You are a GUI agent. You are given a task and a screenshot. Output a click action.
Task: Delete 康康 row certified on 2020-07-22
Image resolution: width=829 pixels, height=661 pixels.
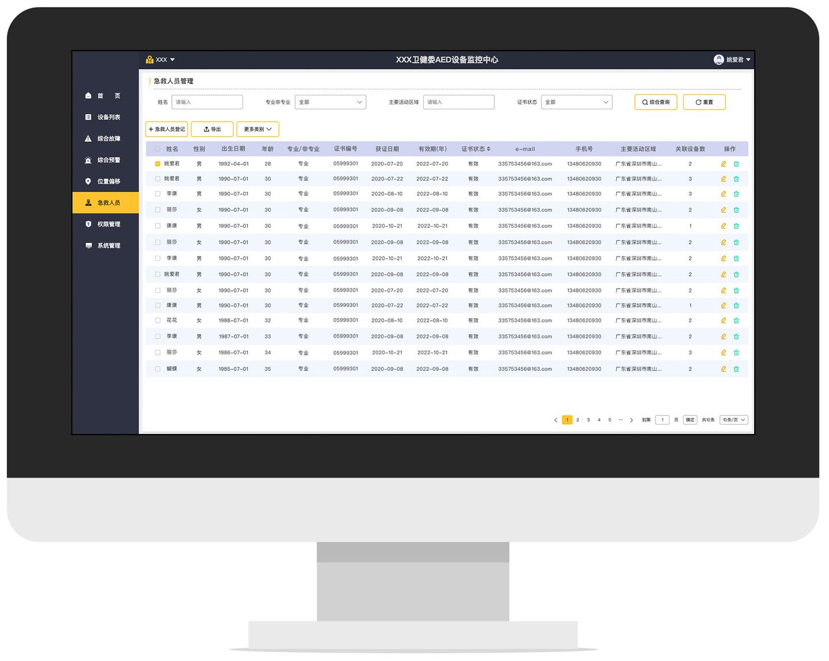tap(737, 306)
